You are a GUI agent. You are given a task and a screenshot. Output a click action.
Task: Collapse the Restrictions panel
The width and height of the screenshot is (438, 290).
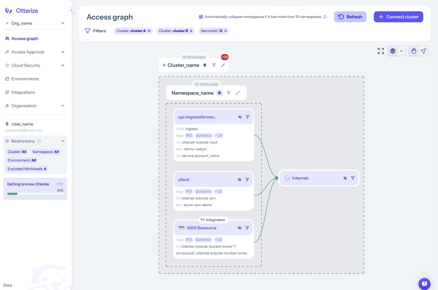[x=63, y=141]
